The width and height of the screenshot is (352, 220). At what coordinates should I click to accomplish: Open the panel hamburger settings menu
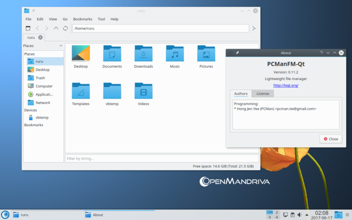pos(347,215)
